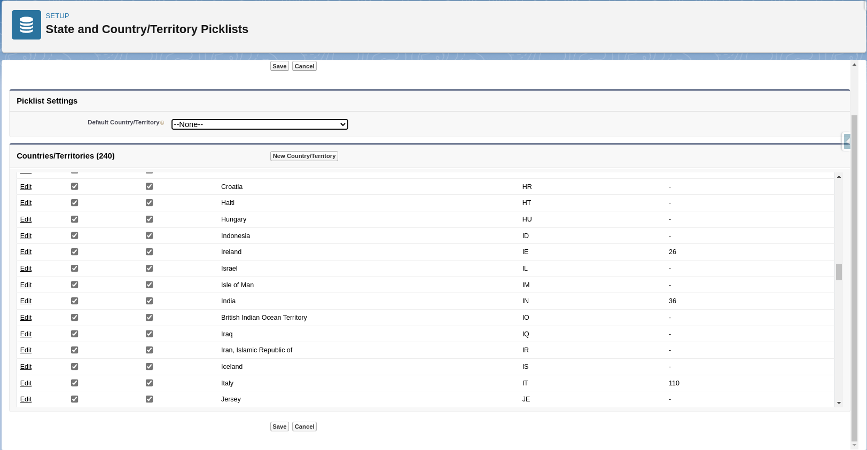Click British Indian Ocean Territory name
Screen dimensions: 867x450
point(264,318)
